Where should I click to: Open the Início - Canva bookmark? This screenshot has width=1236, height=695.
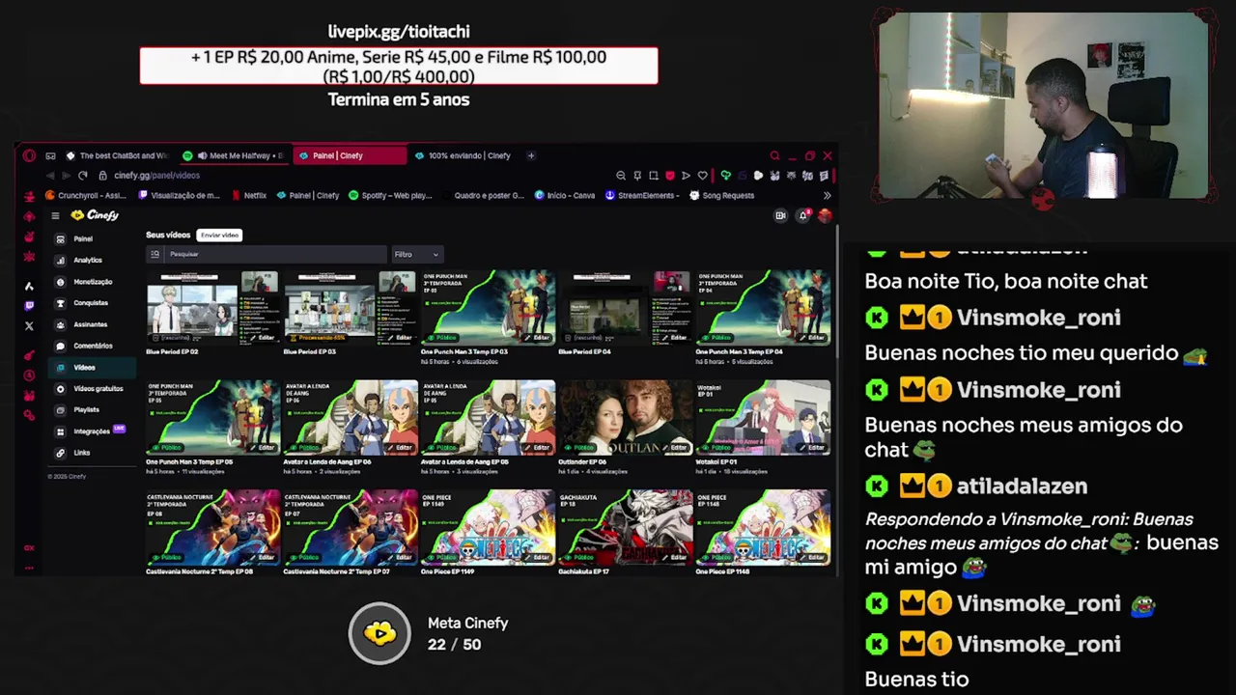(565, 195)
